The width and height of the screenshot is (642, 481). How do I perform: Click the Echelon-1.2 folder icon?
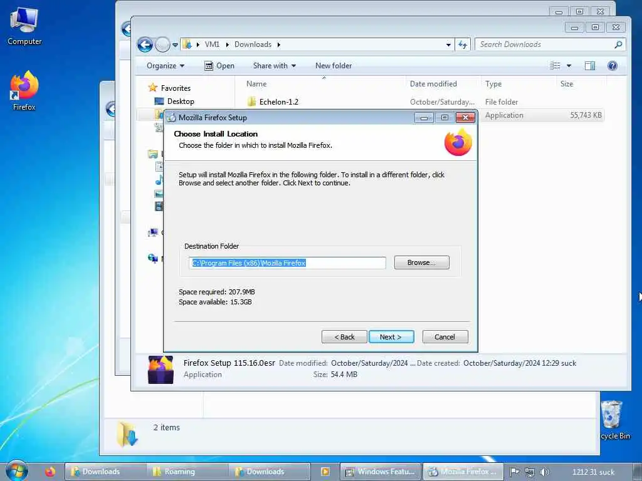(x=252, y=101)
